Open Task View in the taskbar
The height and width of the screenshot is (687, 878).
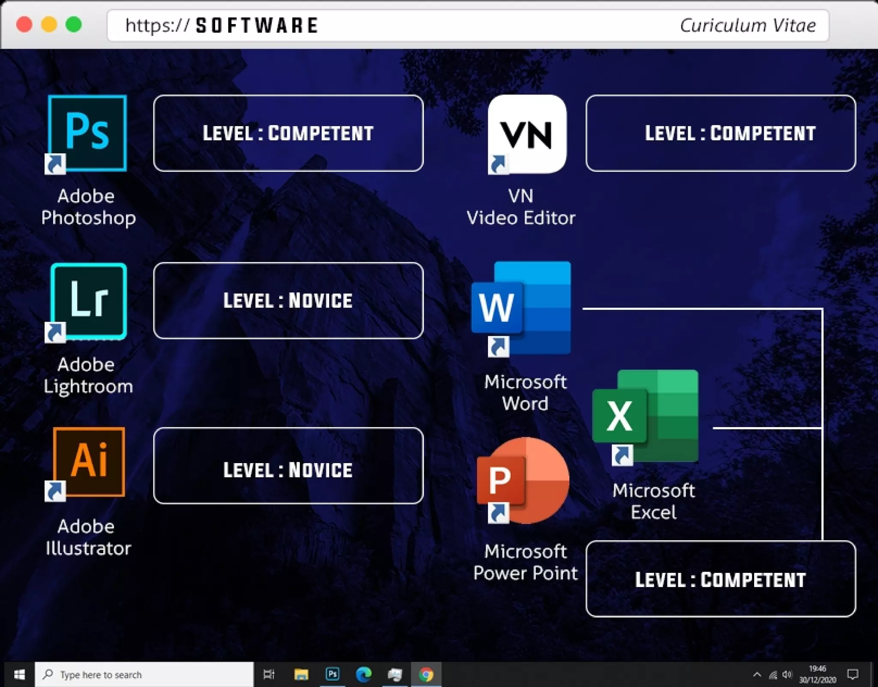[269, 675]
